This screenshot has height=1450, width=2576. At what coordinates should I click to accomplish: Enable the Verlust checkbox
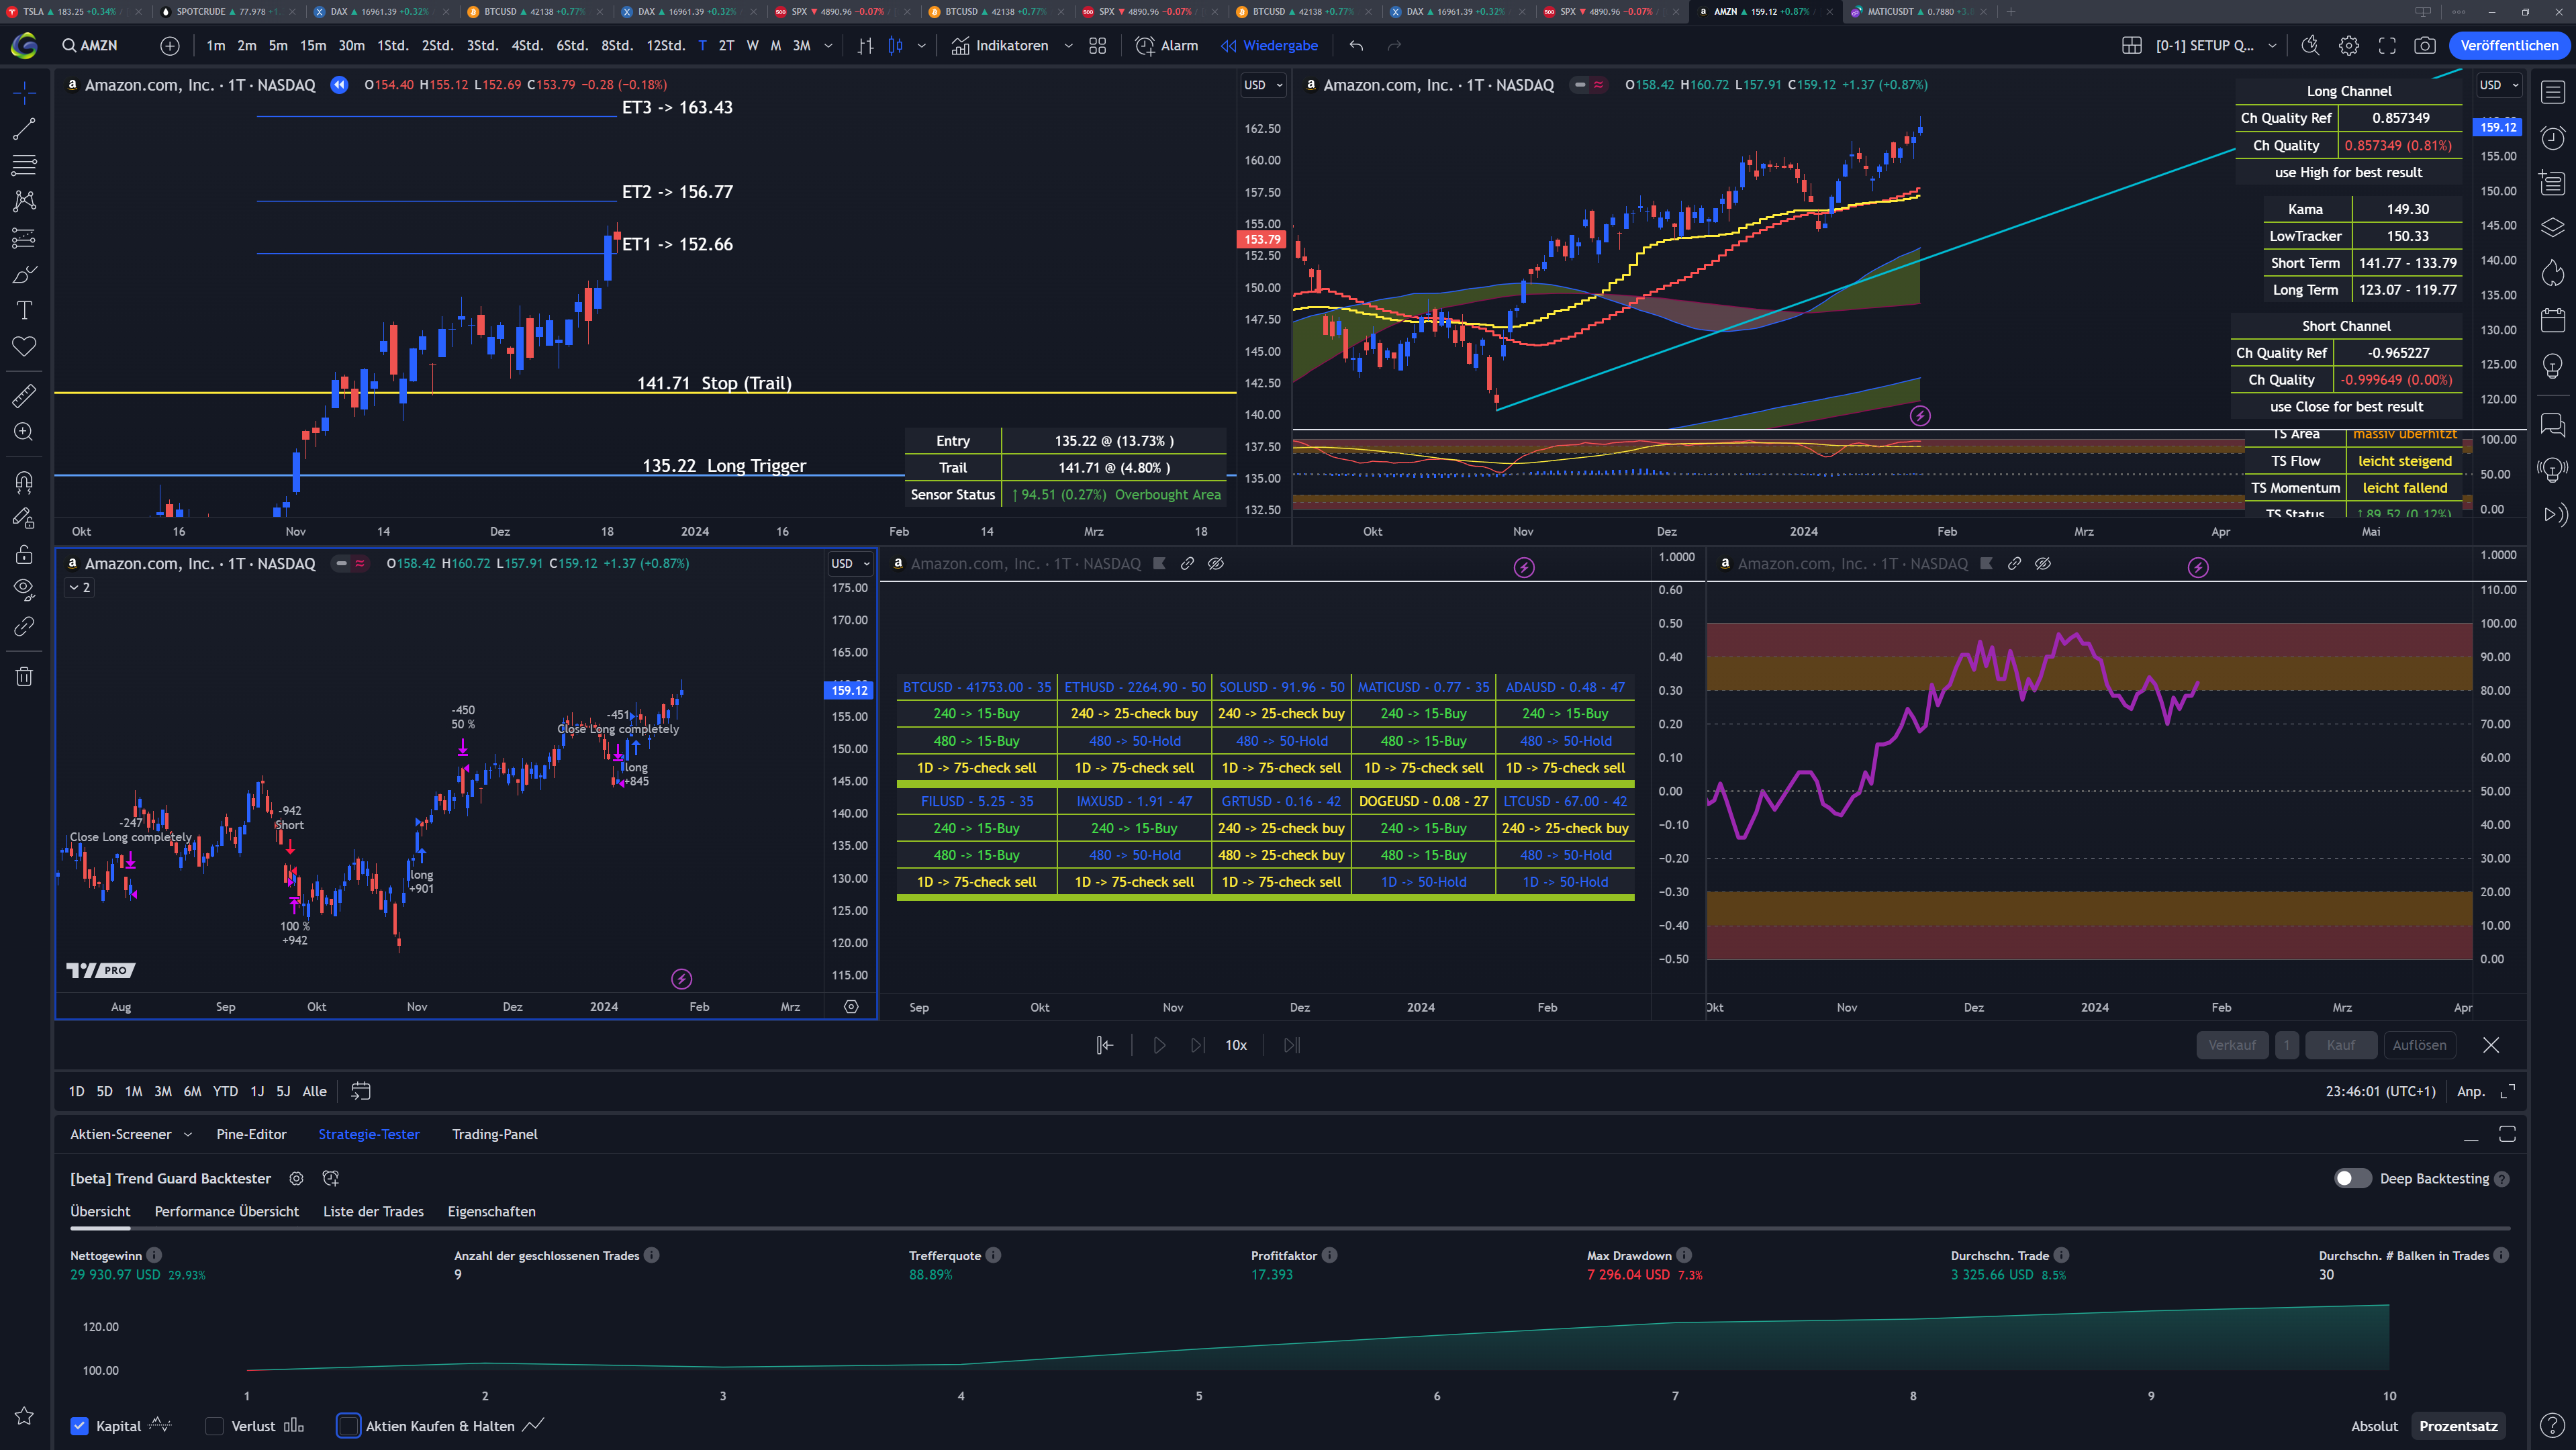tap(214, 1426)
